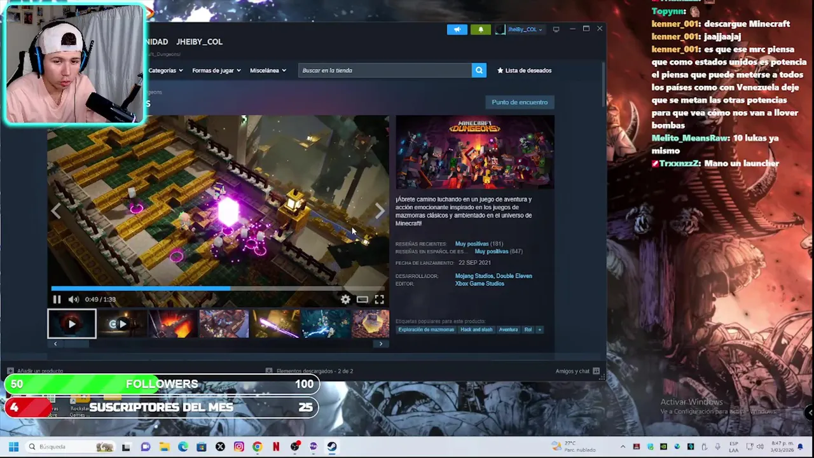Select the lava screenshot thumbnail
814x458 pixels.
coord(173,324)
